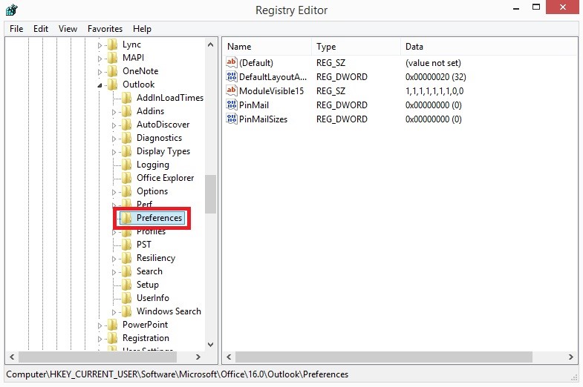Viewport: 583px width, 387px height.
Task: Expand the MAPI key
Action: [100, 59]
